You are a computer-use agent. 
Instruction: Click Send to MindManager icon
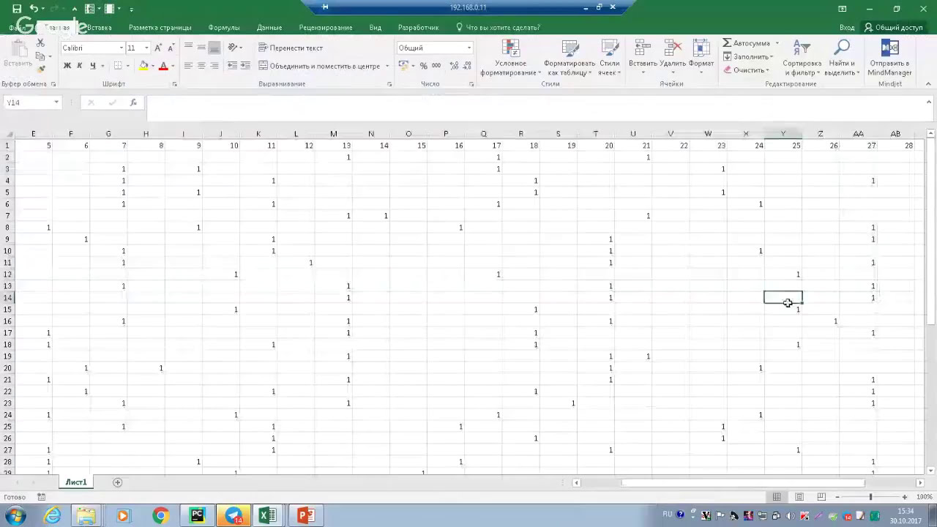click(890, 48)
